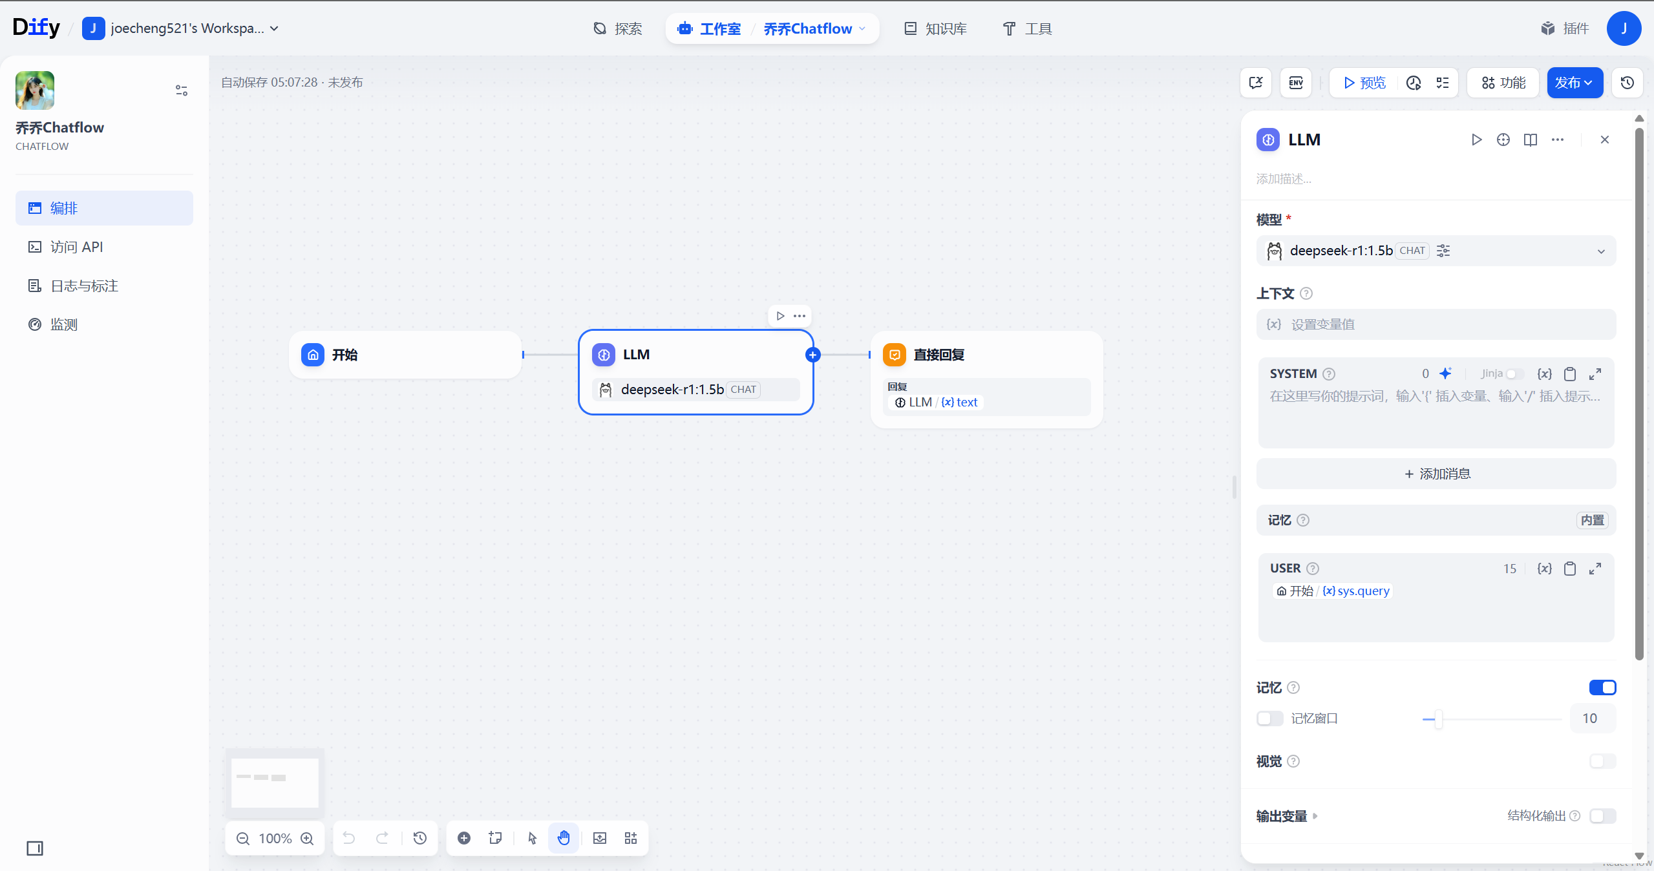Add next step from LLM node plus handle
This screenshot has width=1654, height=871.
813,355
